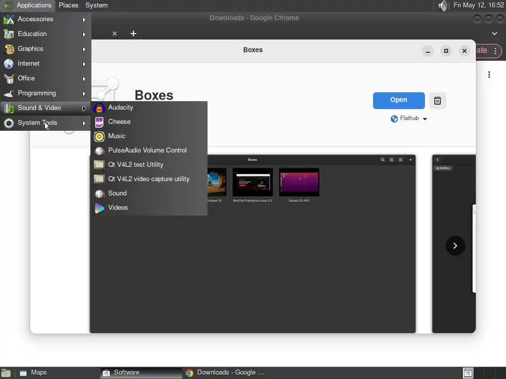Screen dimensions: 506x379
Task: Show next screenshot with right arrow
Action: pyautogui.click(x=455, y=246)
